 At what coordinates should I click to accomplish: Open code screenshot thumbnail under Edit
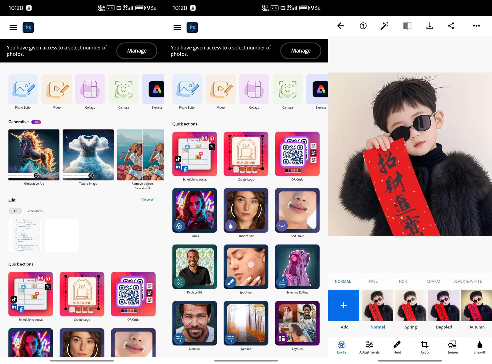[25, 236]
